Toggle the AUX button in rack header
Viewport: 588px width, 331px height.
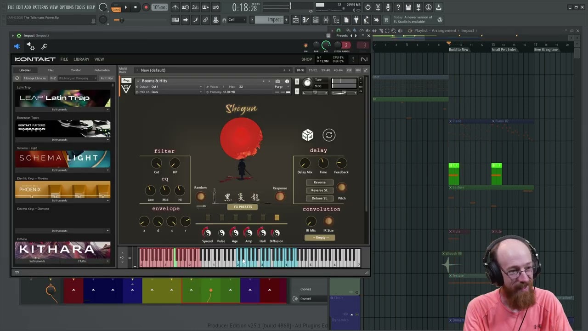[358, 70]
